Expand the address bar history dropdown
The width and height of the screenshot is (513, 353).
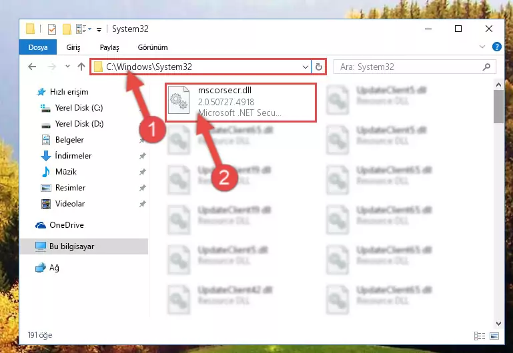click(306, 67)
